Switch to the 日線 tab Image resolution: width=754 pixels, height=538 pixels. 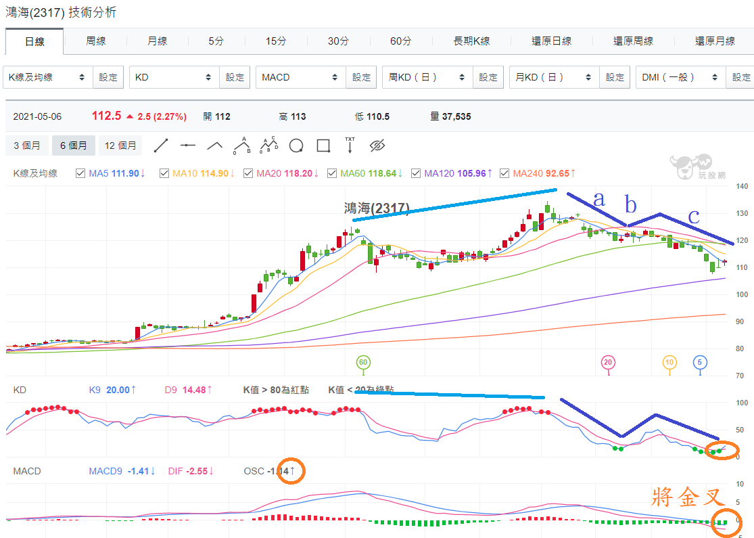[x=34, y=41]
